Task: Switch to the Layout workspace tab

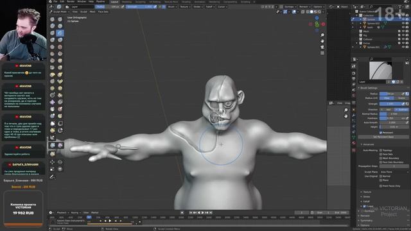Action: tap(114, 1)
